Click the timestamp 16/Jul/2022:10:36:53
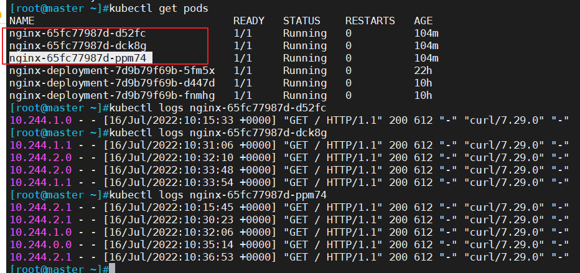 pos(172,257)
